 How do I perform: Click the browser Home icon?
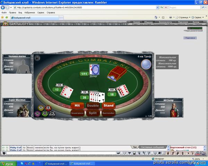click(156, 17)
